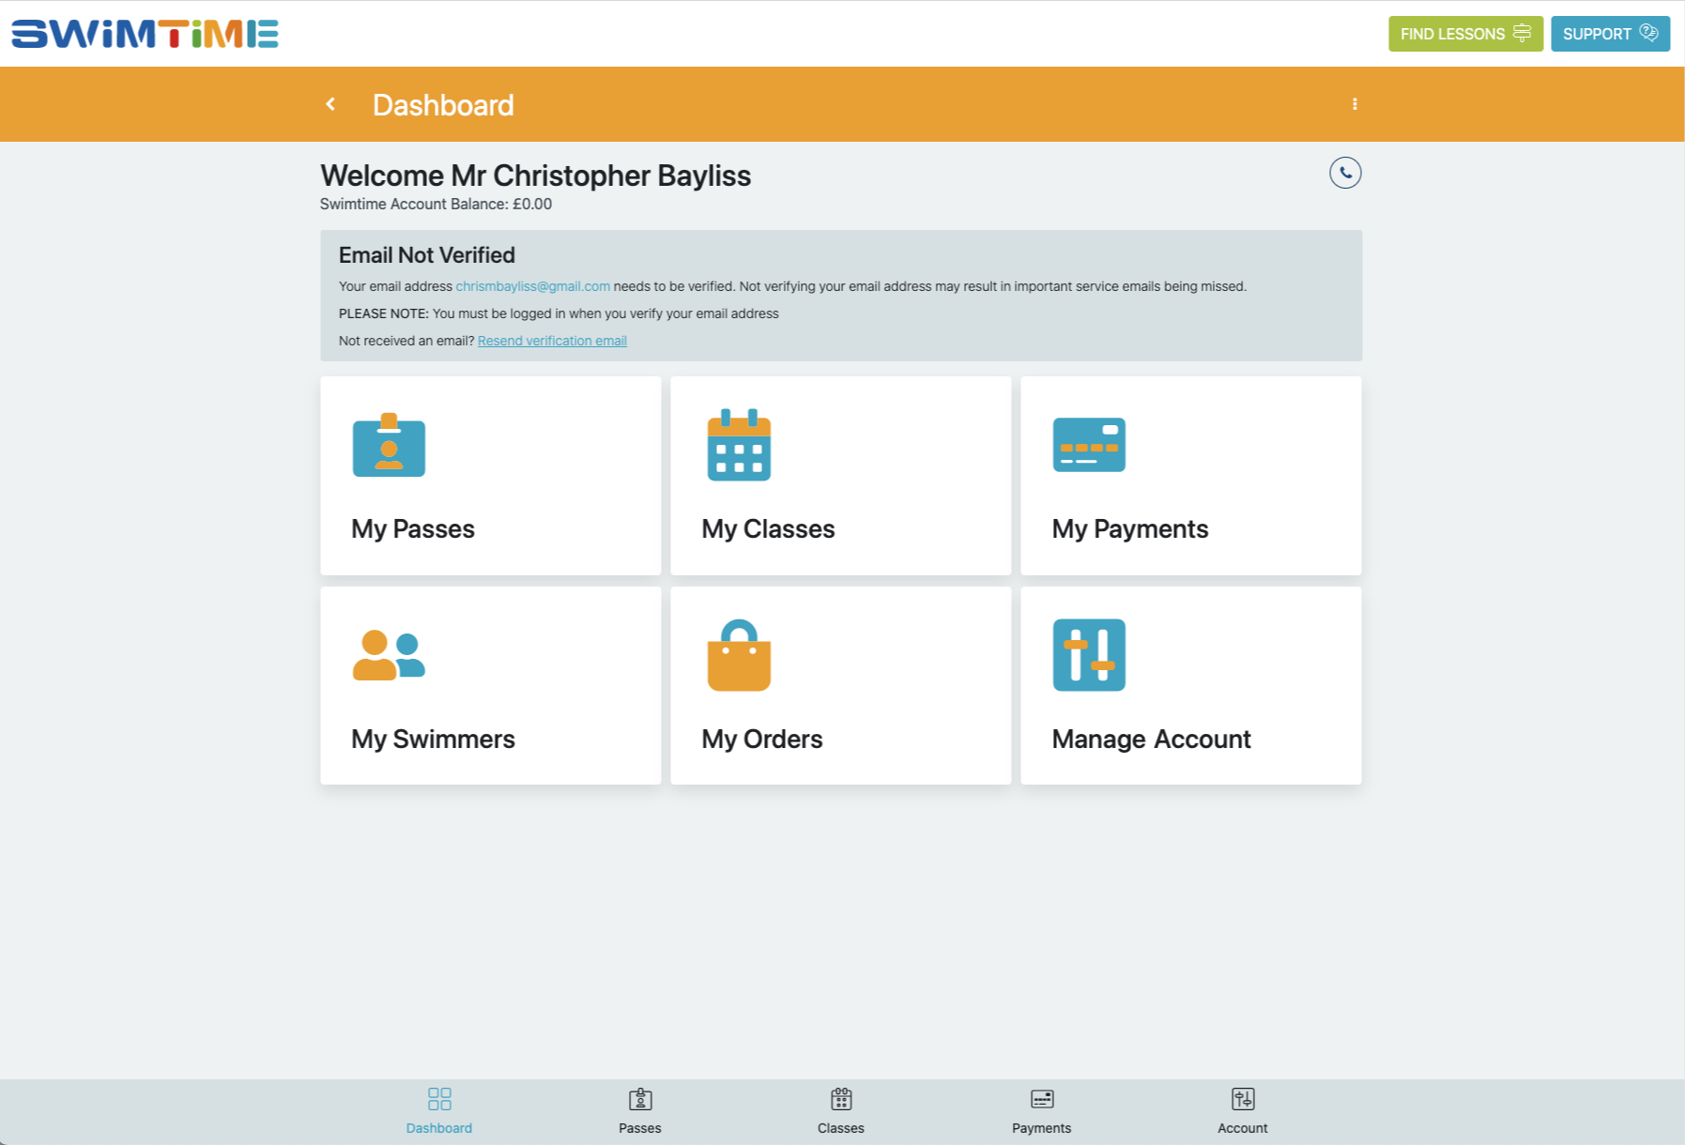Click the Email Not Verified heading
The image size is (1685, 1145).
coord(427,255)
